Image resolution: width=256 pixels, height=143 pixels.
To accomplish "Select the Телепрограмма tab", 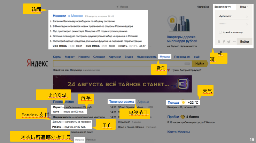I will 122,102.
